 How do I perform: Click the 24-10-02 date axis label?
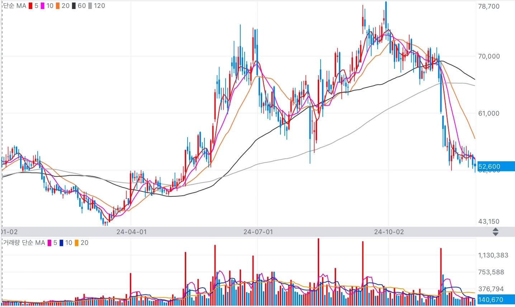click(389, 232)
